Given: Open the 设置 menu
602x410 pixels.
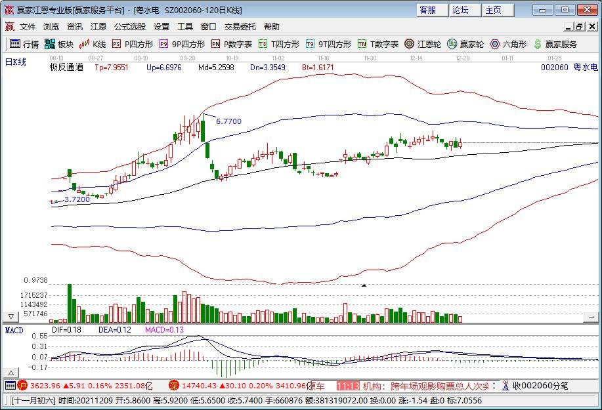Looking at the screenshot, I should [161, 26].
